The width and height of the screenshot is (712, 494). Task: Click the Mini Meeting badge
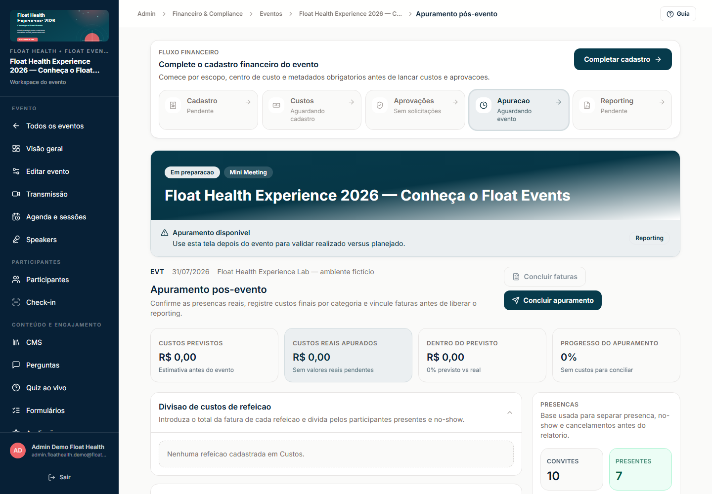point(248,172)
